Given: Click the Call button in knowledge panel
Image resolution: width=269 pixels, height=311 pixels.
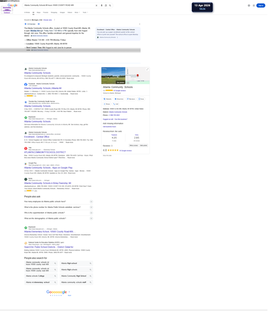Looking at the screenshot, I should click(x=116, y=104).
